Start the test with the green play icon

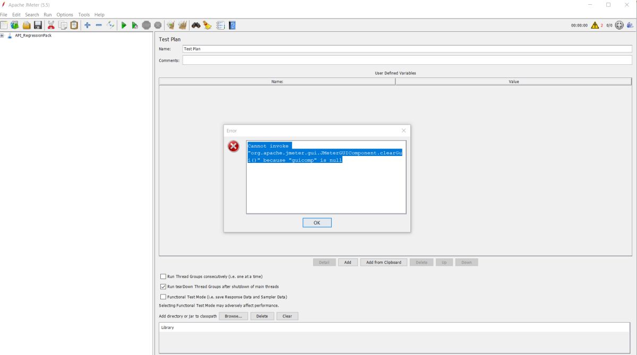[x=124, y=25]
